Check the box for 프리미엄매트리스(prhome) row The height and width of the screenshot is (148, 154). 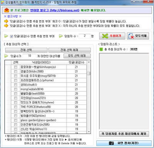click(x=15, y=81)
